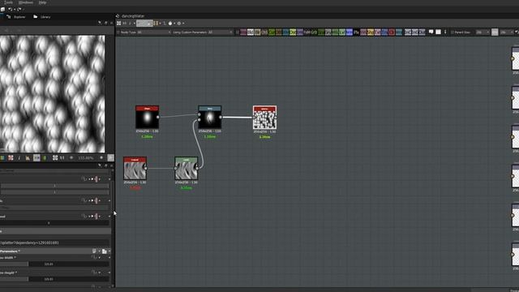Adjust the width parameter slider
This screenshot has width=519, height=292.
pyautogui.click(x=54, y=264)
